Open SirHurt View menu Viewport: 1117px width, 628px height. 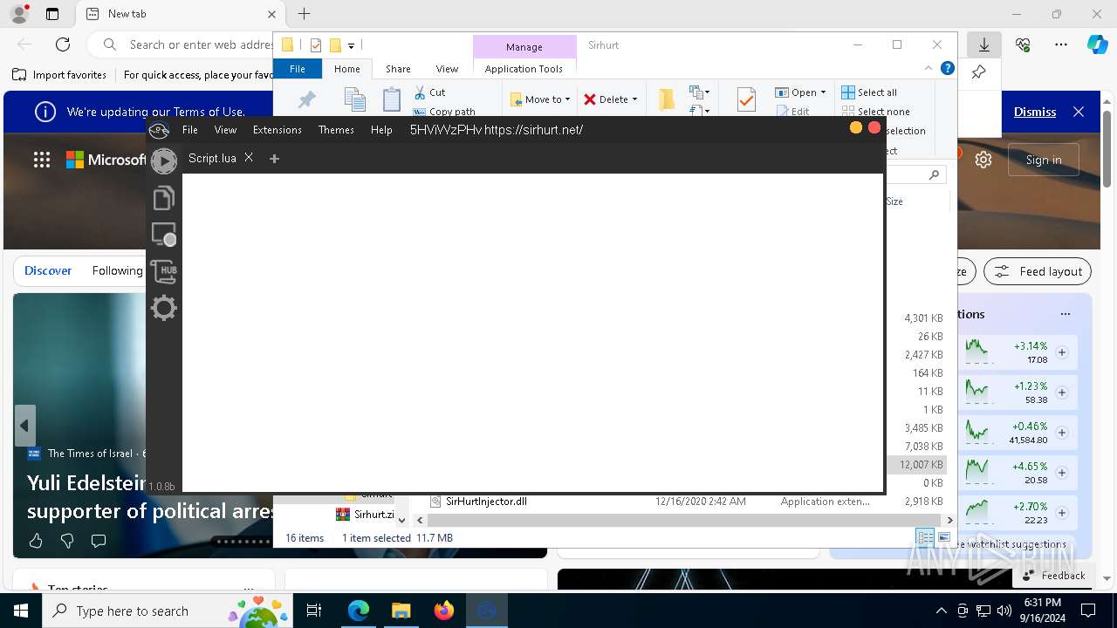225,130
